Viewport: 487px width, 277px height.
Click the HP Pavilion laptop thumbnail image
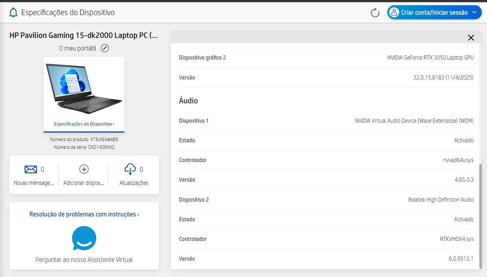point(84,88)
